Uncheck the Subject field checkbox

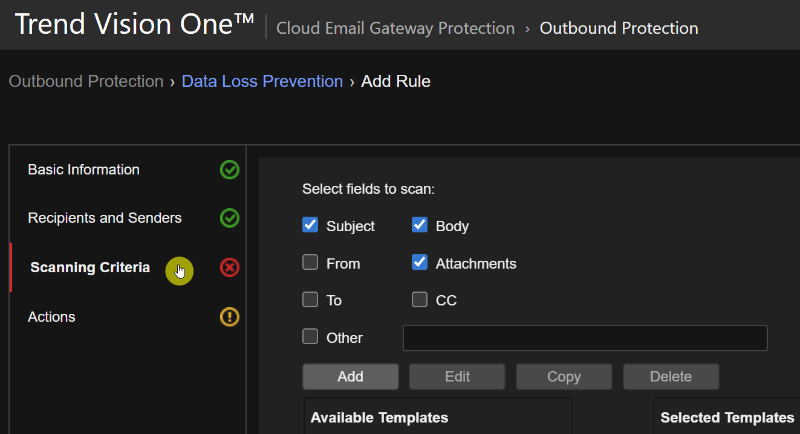point(310,225)
